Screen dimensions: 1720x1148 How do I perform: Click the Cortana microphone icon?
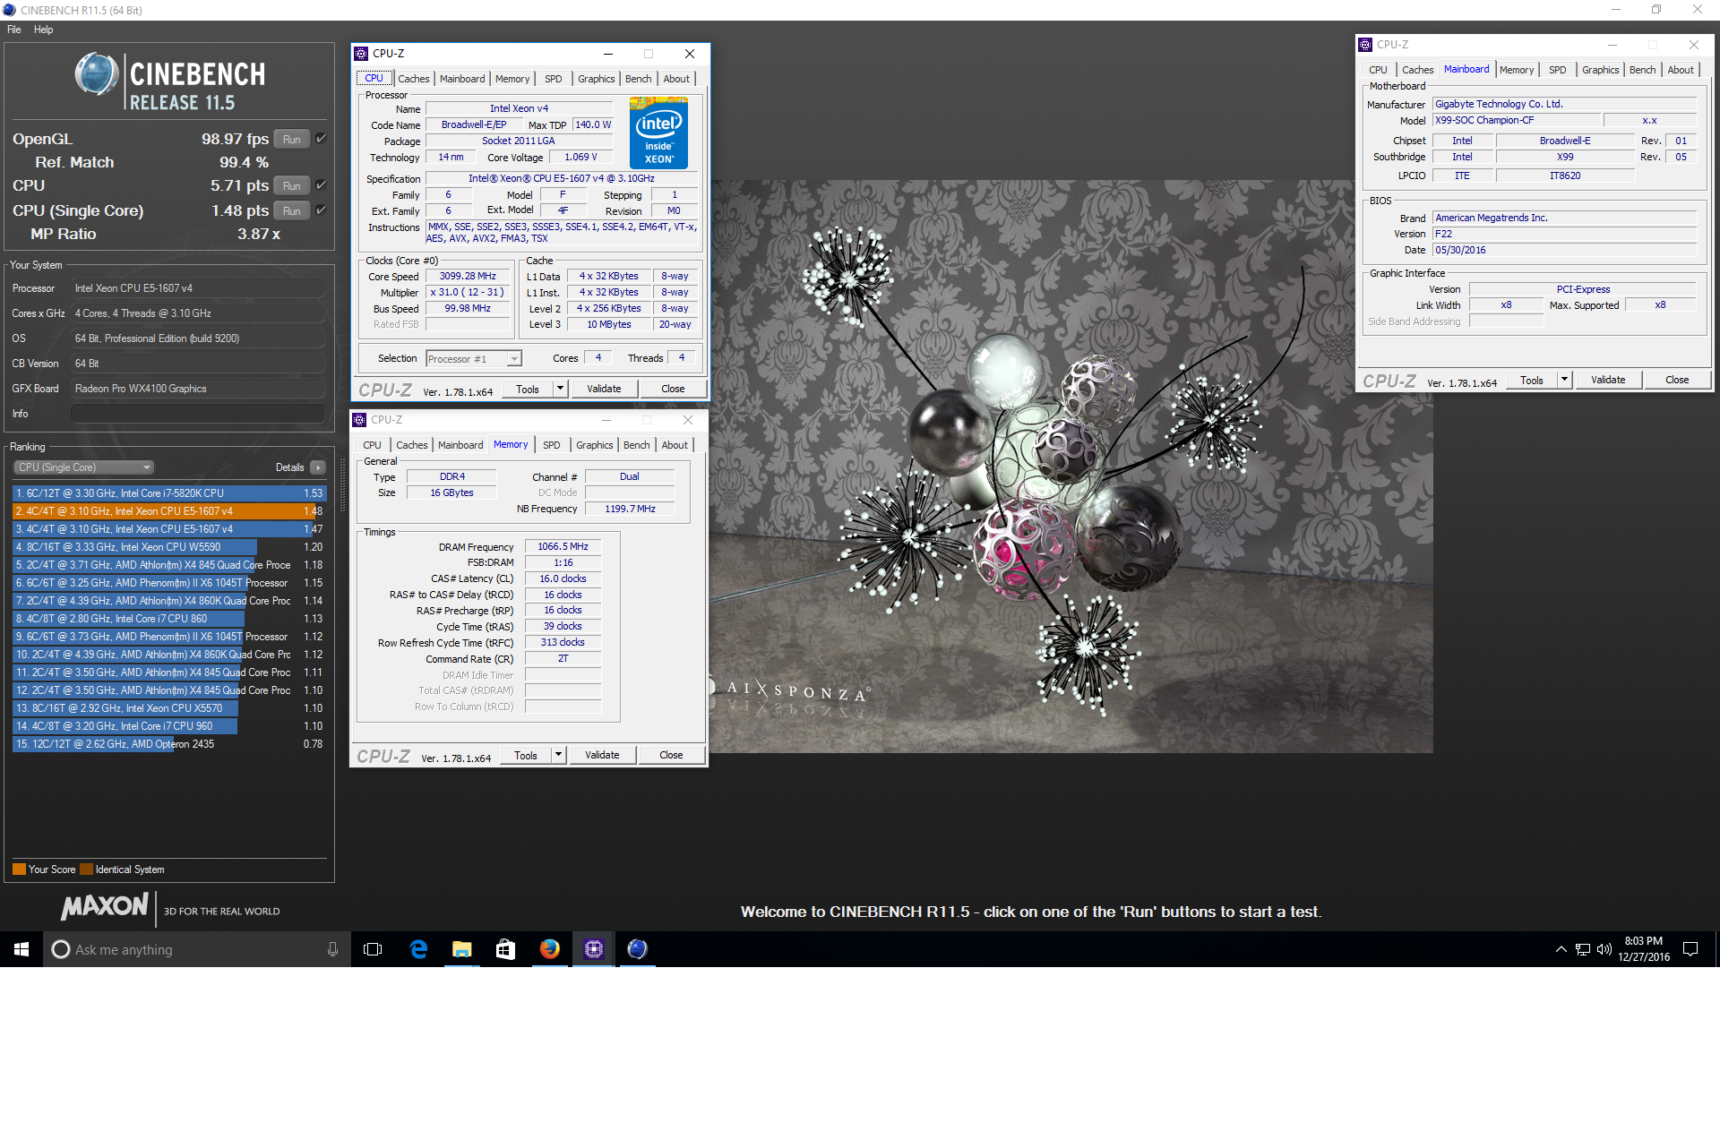332,949
